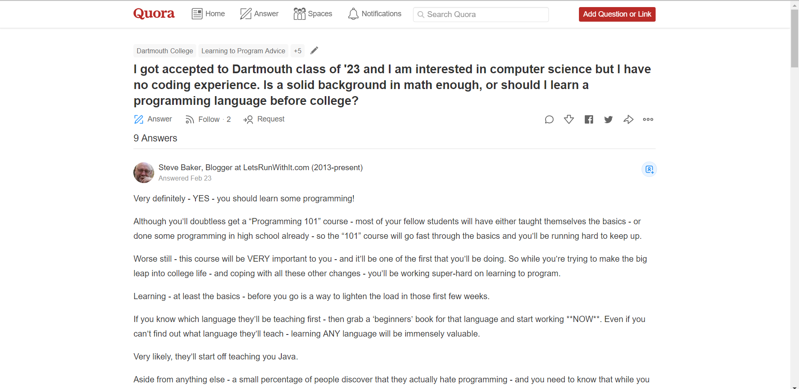The height and width of the screenshot is (389, 799).
Task: Follow Steve Baker via the follow-user icon
Action: click(649, 169)
